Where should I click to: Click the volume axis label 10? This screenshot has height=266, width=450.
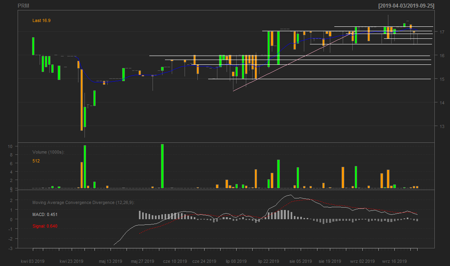click(x=10, y=146)
